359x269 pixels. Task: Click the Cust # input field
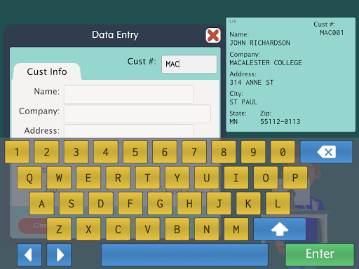[189, 64]
